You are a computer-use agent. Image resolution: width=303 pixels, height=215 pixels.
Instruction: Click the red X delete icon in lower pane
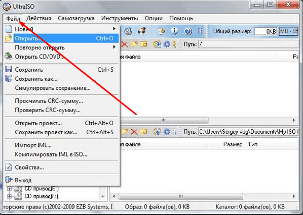tap(134, 132)
